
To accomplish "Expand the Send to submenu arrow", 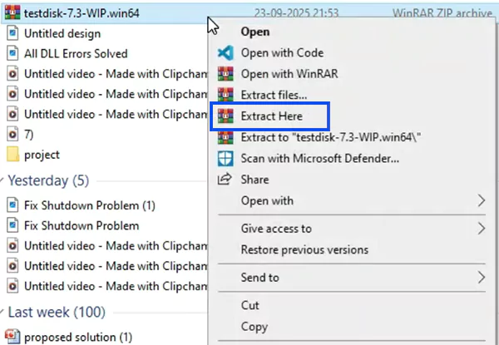I will click(x=482, y=278).
